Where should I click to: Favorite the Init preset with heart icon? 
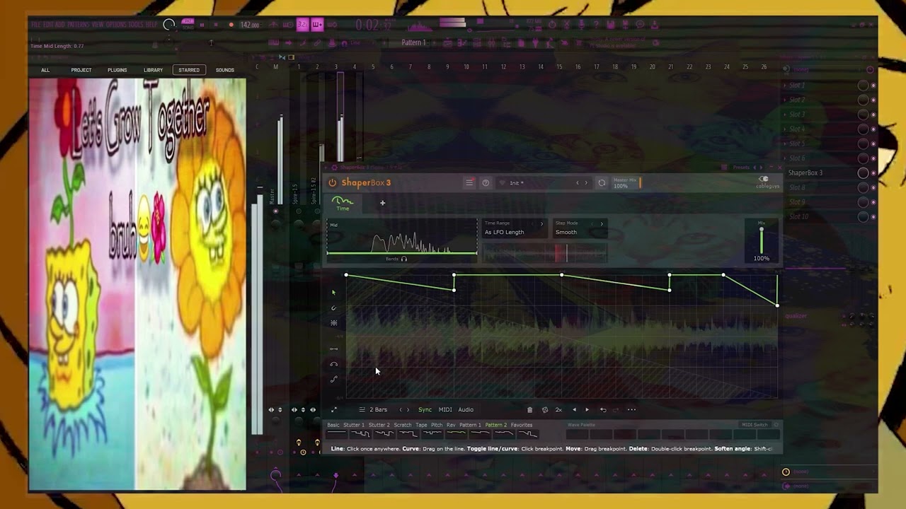click(x=503, y=183)
